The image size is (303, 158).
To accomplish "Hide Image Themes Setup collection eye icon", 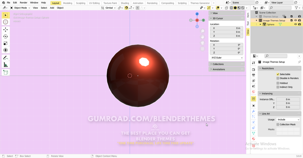I will (x=295, y=20).
